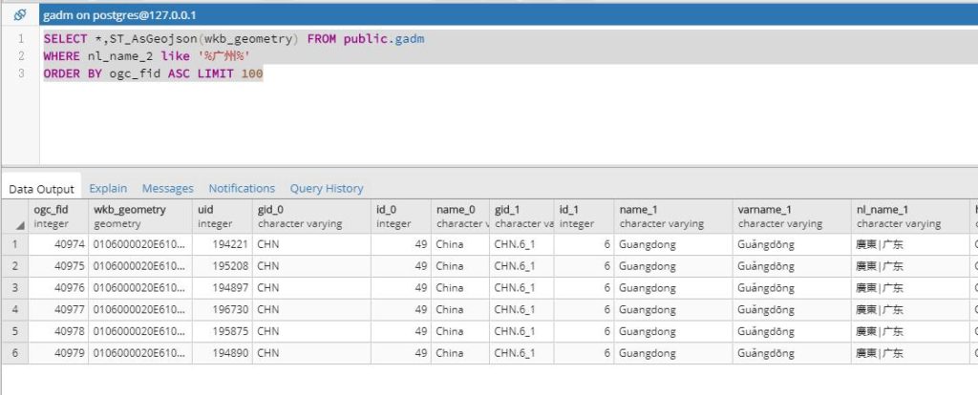Show the Notifications tab

pyautogui.click(x=242, y=188)
